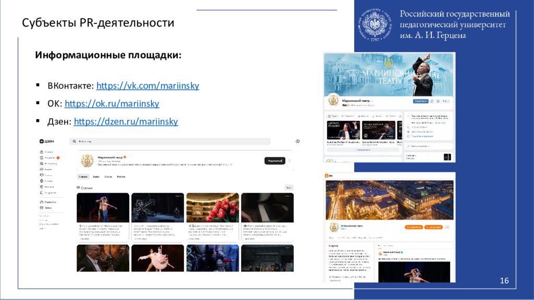Click the eighth item icon in the Dzen sidebar
The height and width of the screenshot is (300, 534).
point(42,193)
